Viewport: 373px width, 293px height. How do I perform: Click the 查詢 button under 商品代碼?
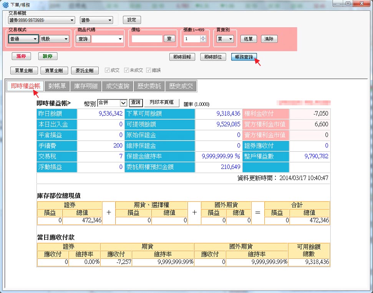coord(83,39)
